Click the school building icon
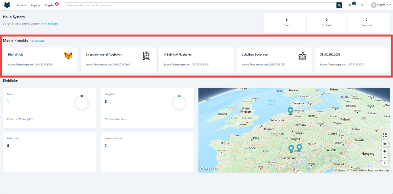The height and width of the screenshot is (194, 393). point(302,56)
